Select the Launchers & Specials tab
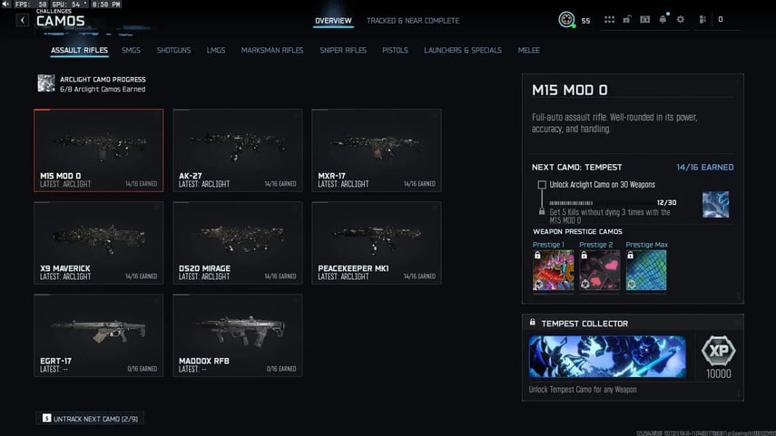 coord(462,50)
